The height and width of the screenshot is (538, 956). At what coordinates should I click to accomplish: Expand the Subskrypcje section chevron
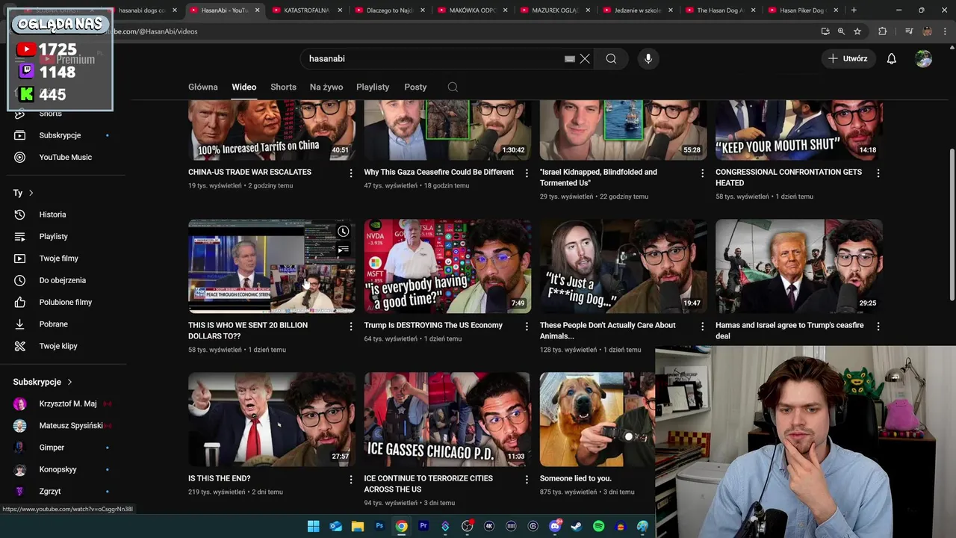(69, 382)
